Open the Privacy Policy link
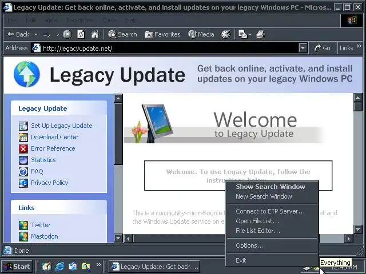366x274 pixels. pos(50,183)
